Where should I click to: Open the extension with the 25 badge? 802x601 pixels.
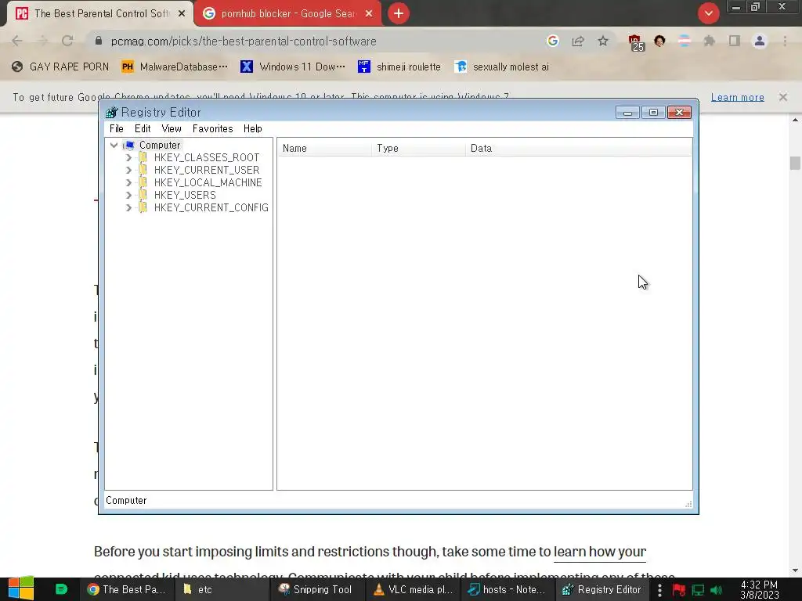point(635,42)
